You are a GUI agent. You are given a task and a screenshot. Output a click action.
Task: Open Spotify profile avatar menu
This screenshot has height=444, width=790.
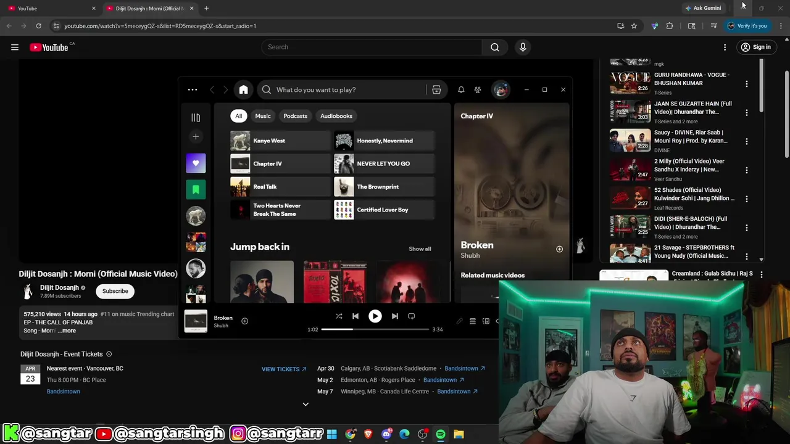[x=501, y=90]
